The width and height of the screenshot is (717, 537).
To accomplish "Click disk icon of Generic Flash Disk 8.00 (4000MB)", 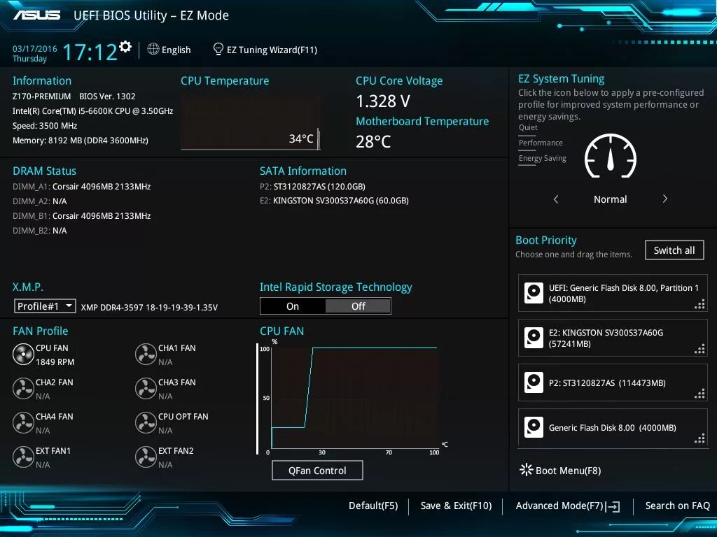I will (x=534, y=427).
